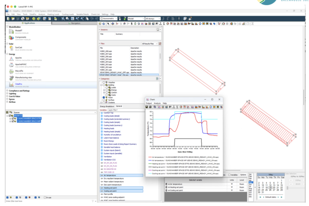Select May 19 in the calendar
Image resolution: width=309 pixels, height=206 pixels.
point(270,188)
